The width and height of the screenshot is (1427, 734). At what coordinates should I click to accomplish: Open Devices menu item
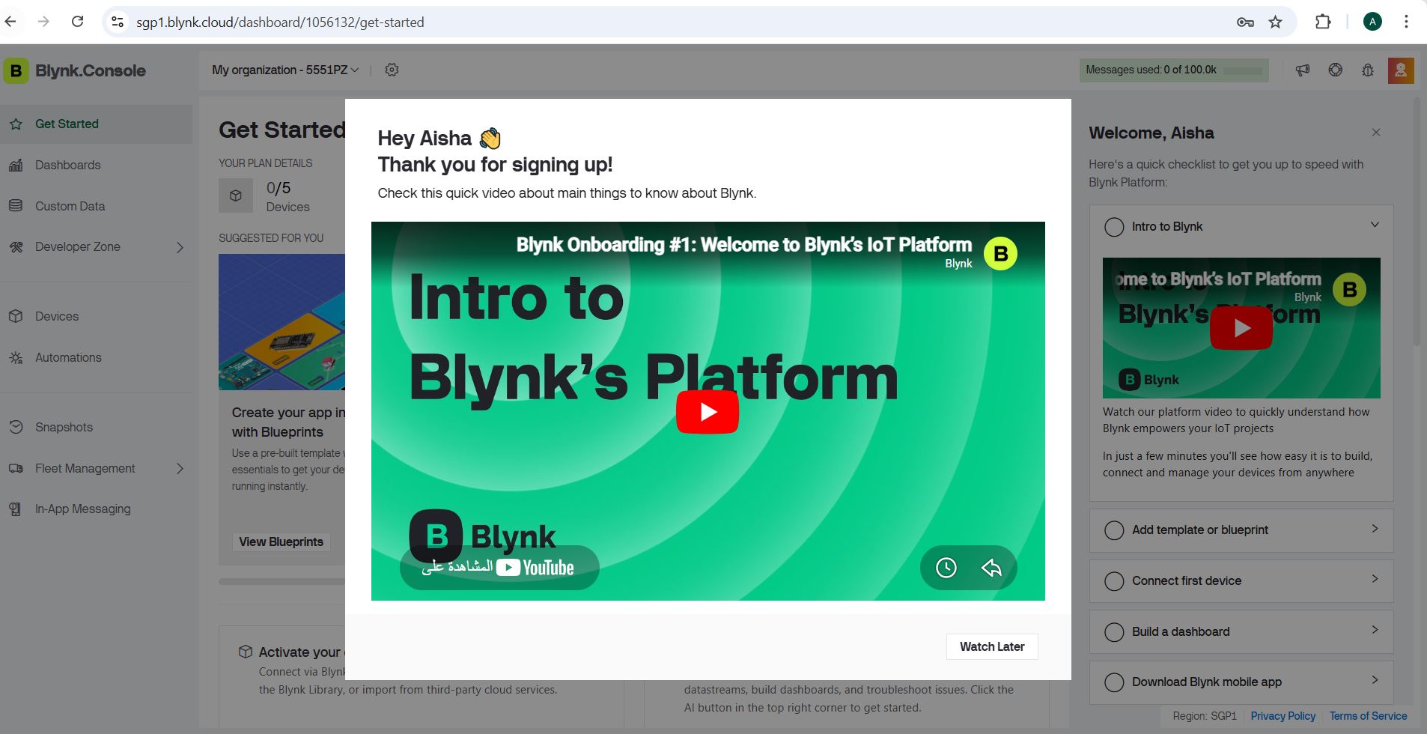[97, 316]
